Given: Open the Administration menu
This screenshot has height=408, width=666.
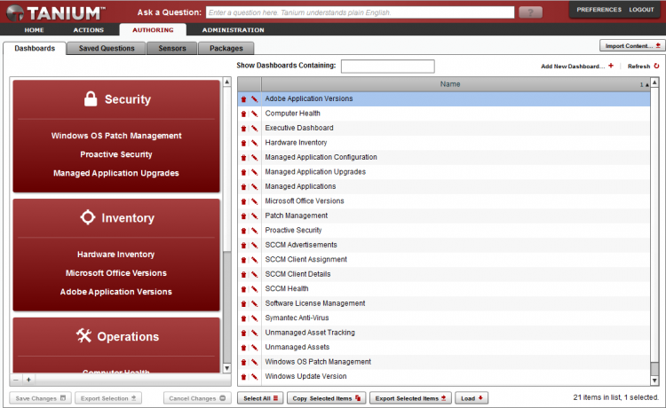Looking at the screenshot, I should coord(234,29).
